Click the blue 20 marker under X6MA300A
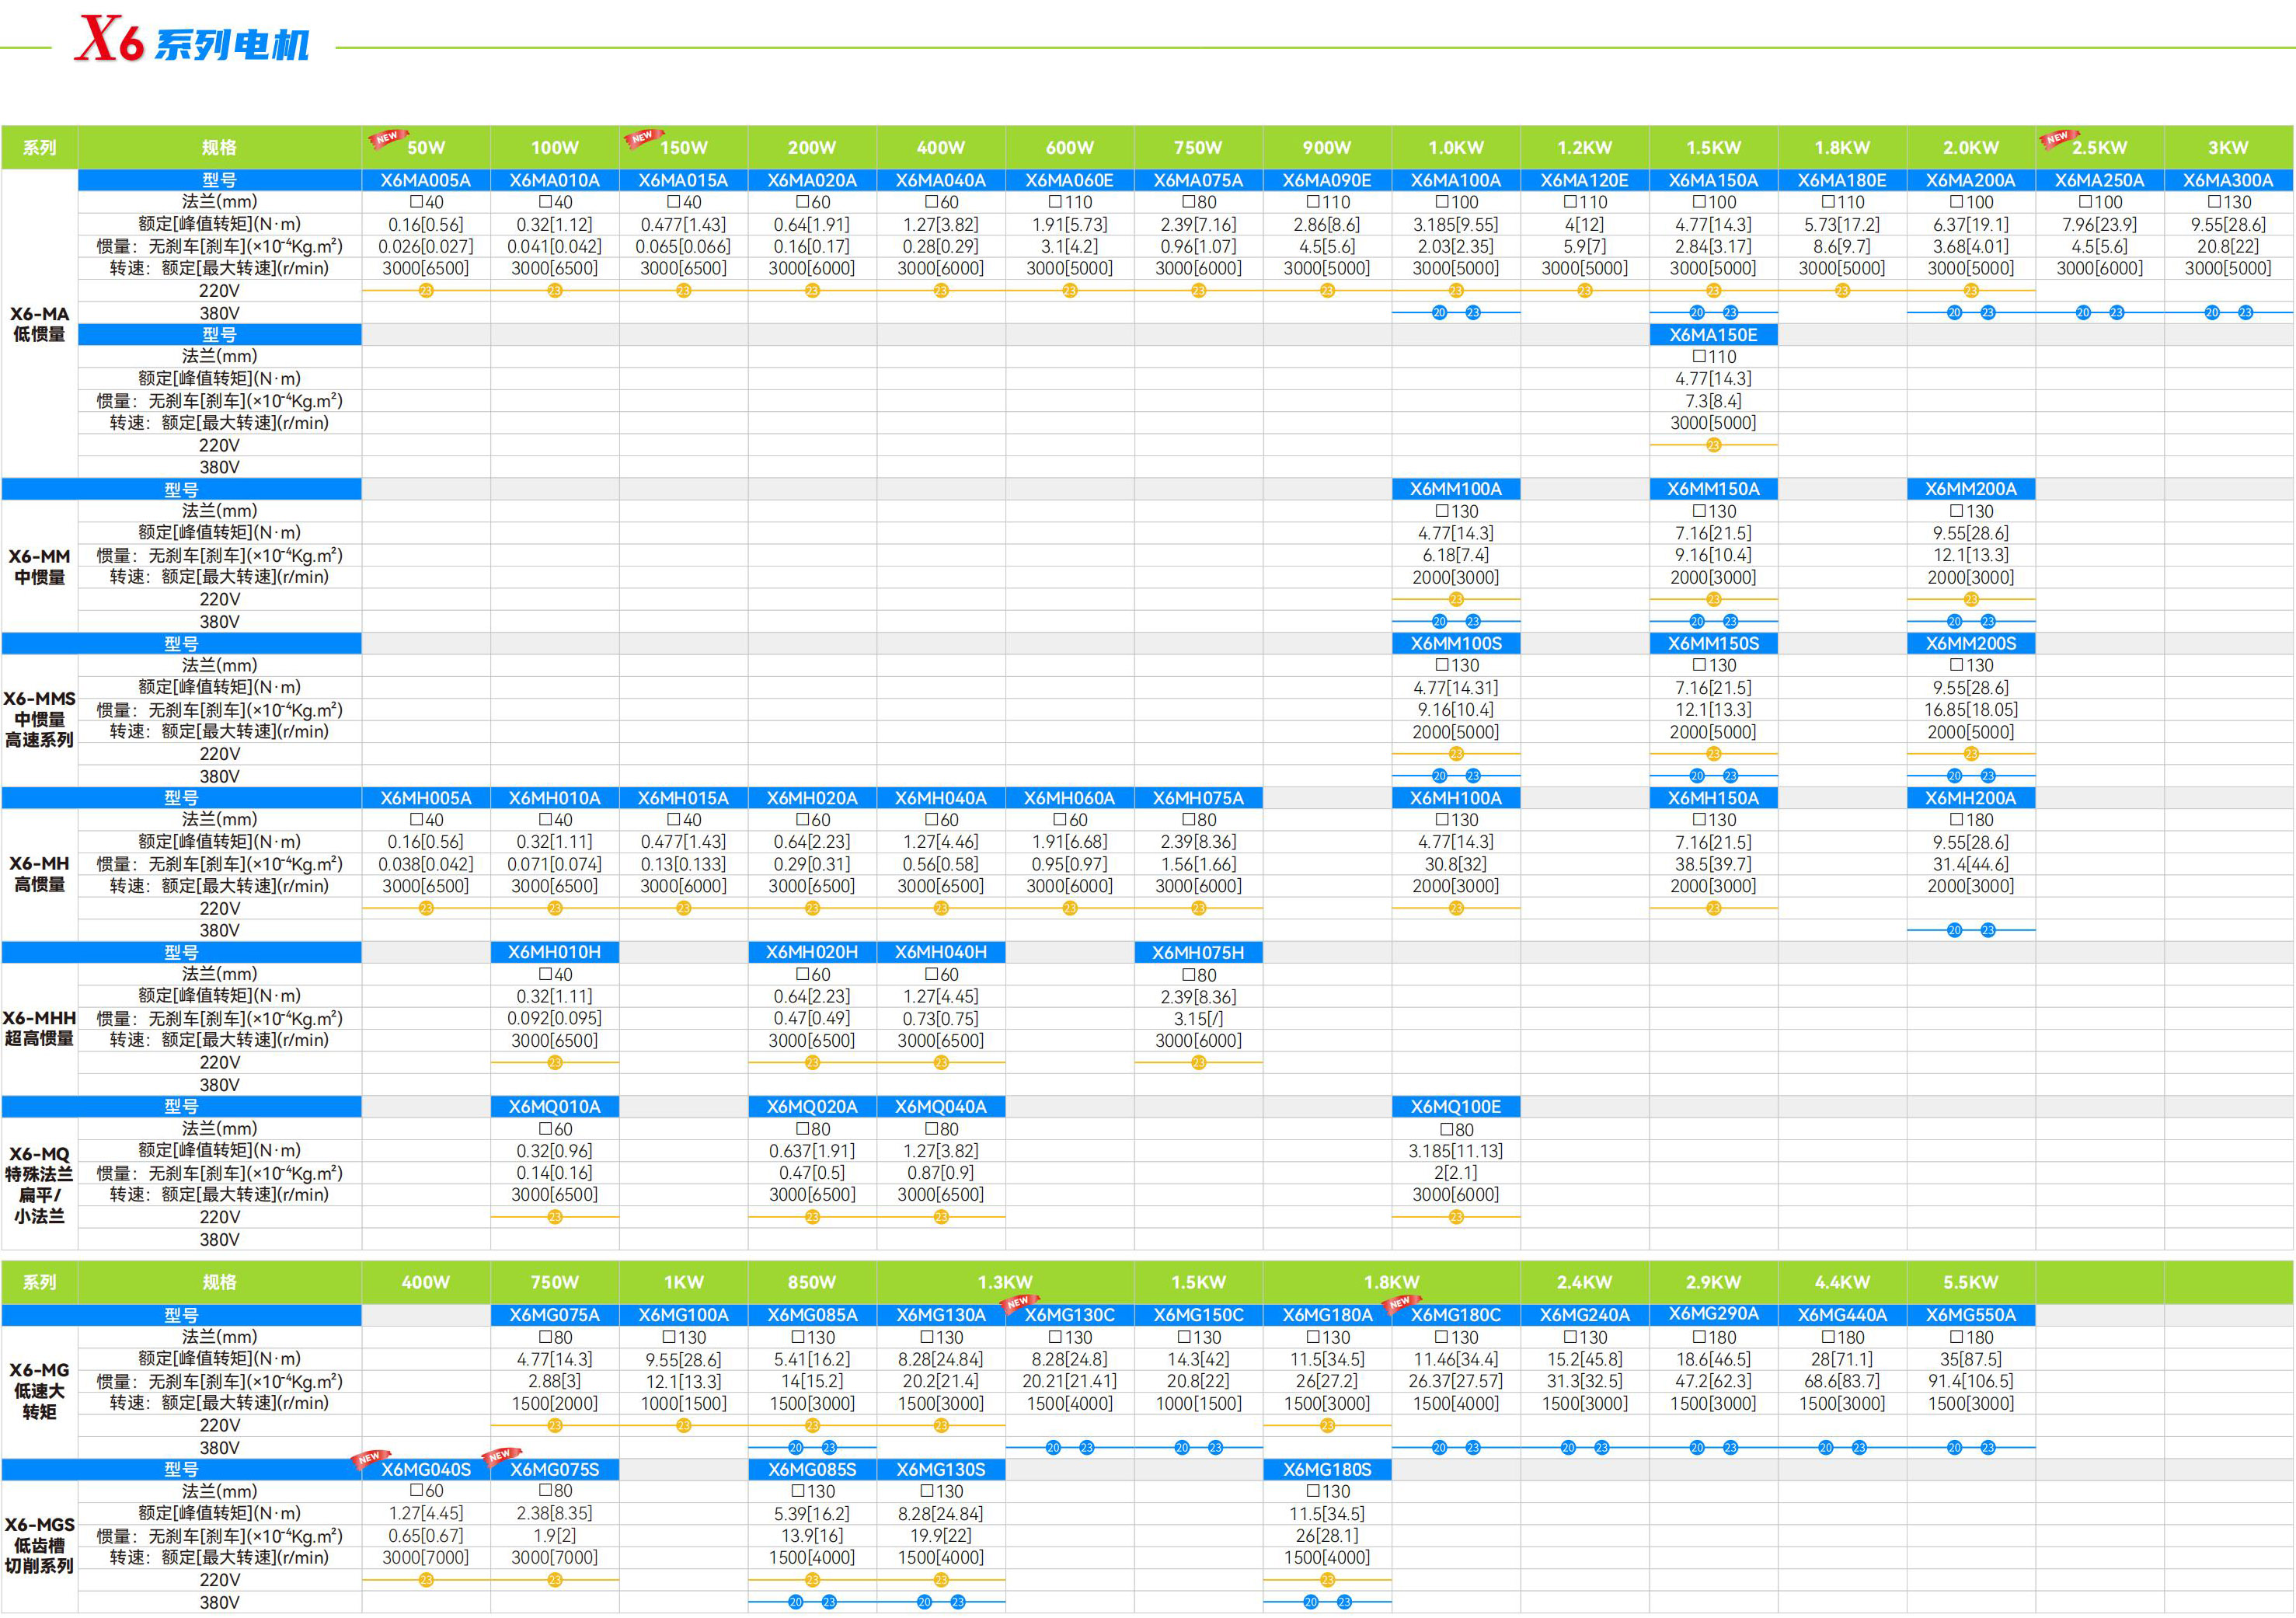Screen dimensions: 2296x1618 [2211, 313]
